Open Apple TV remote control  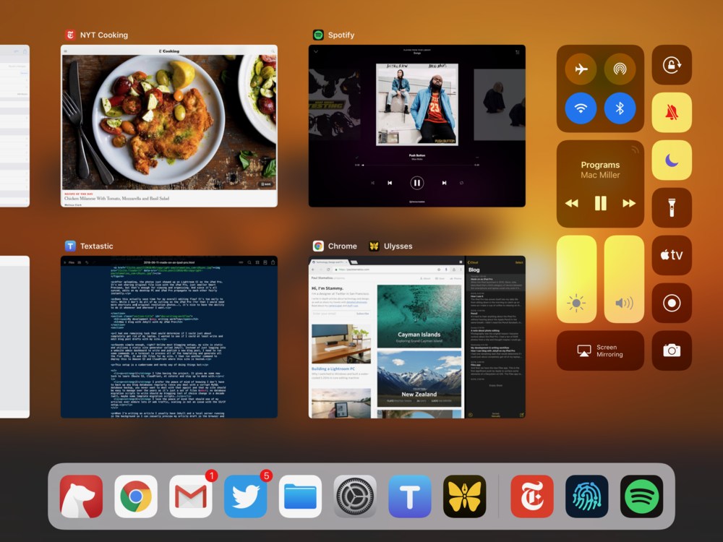[x=672, y=255]
